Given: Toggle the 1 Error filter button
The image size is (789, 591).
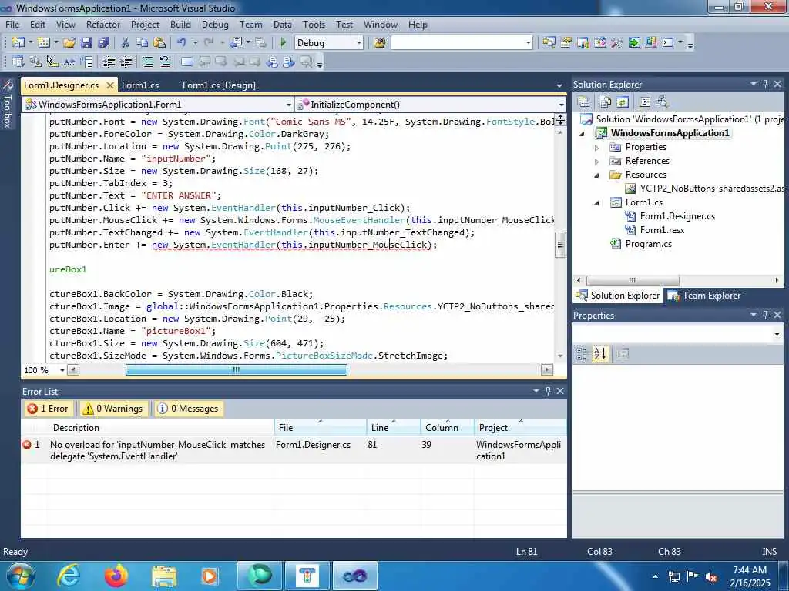Looking at the screenshot, I should click(48, 409).
